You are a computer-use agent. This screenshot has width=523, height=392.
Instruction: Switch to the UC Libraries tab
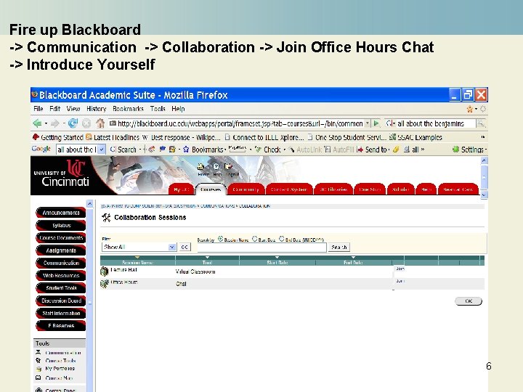point(333,189)
